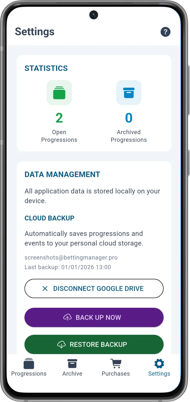Tap the open progressions count 2
This screenshot has height=402, width=190.
click(59, 118)
